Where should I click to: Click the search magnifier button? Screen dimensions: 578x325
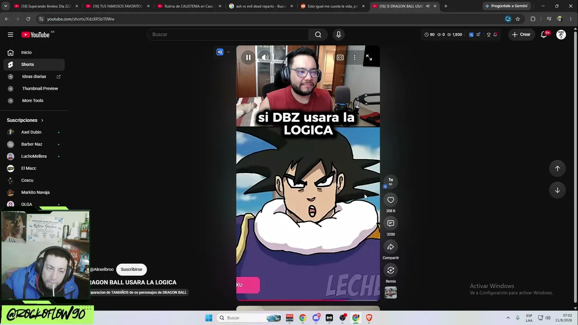click(318, 34)
